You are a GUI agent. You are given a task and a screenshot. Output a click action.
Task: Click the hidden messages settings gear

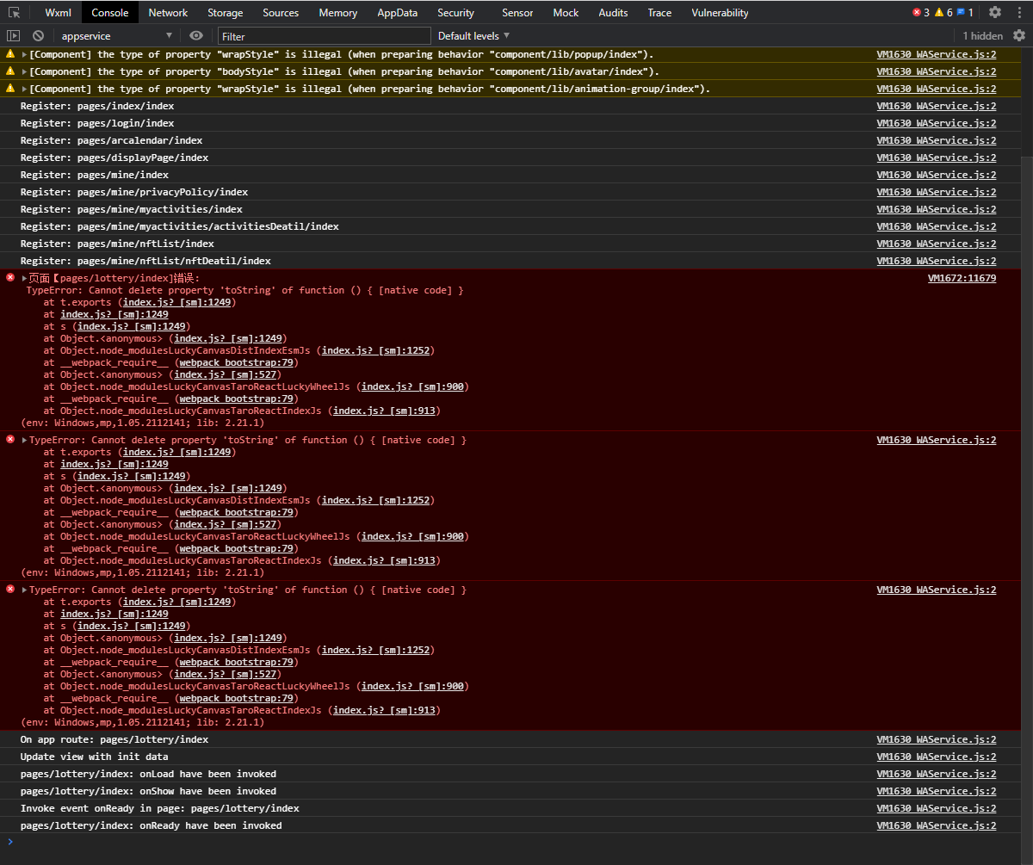point(1020,35)
